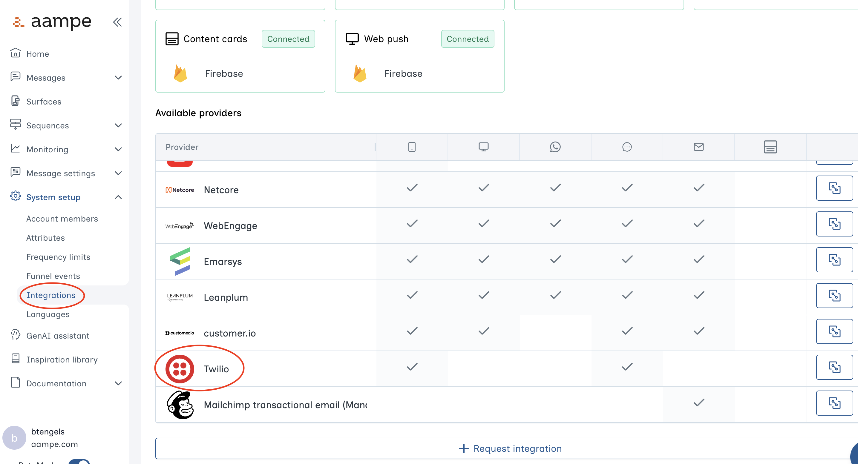Click the Emarsys connect integration icon button
This screenshot has width=858, height=464.
coord(834,260)
